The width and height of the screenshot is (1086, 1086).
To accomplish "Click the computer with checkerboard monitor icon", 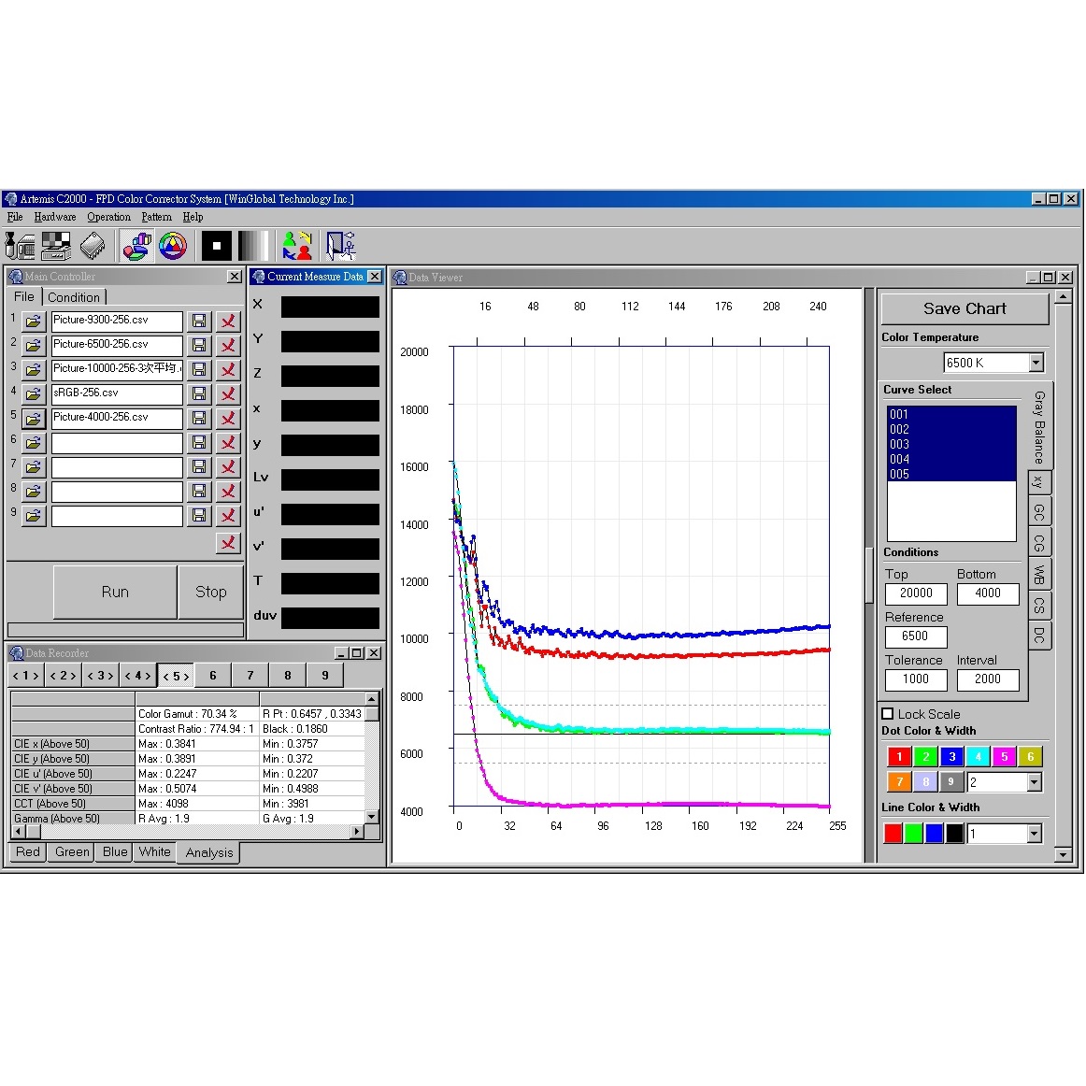I will tap(56, 247).
